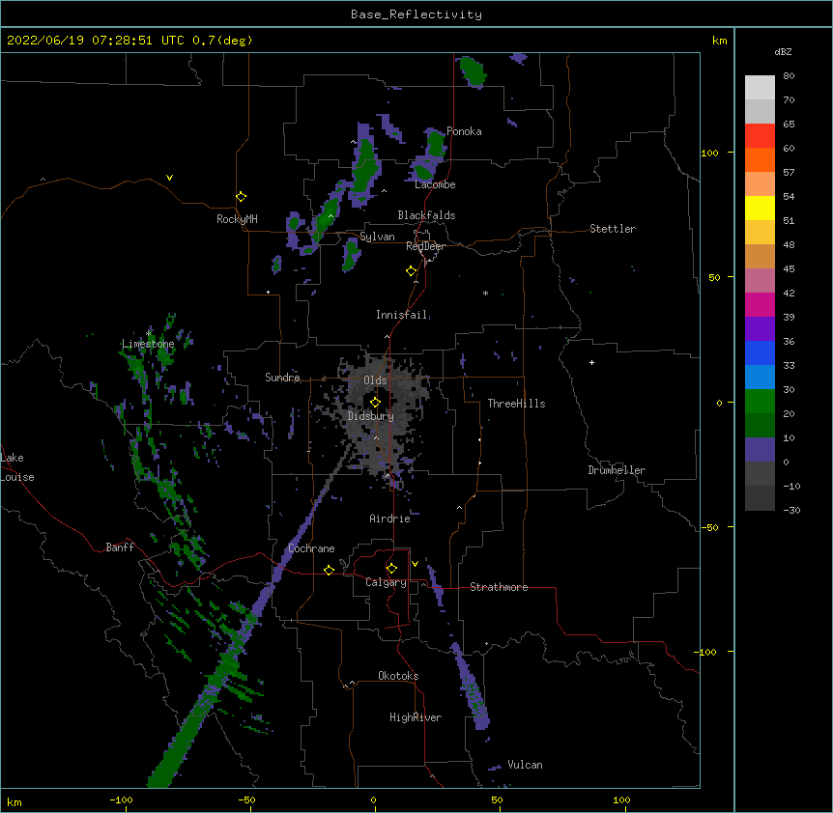The image size is (833, 813).
Task: Click the Drumheller city label
Action: [x=617, y=470]
